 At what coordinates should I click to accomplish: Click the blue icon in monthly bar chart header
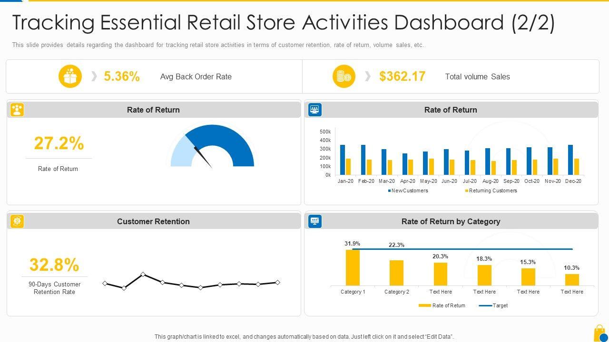point(314,110)
